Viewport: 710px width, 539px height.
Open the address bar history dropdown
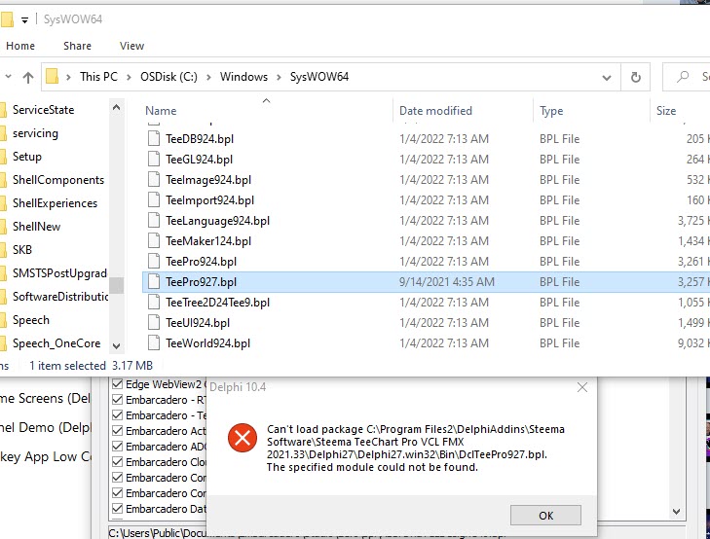click(x=607, y=77)
